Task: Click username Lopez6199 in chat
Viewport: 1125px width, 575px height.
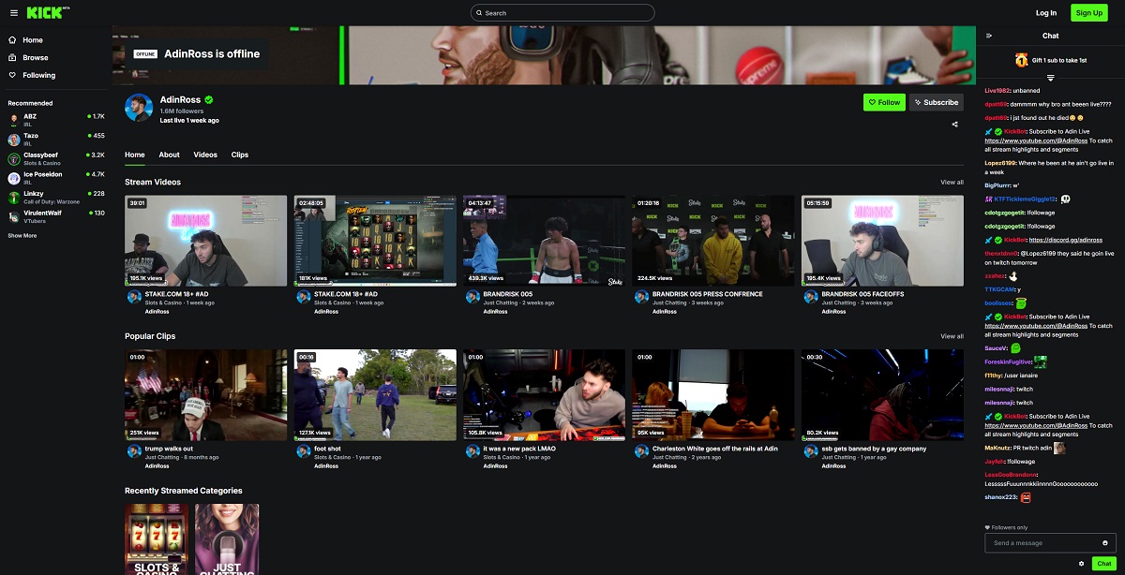Action: tap(999, 164)
